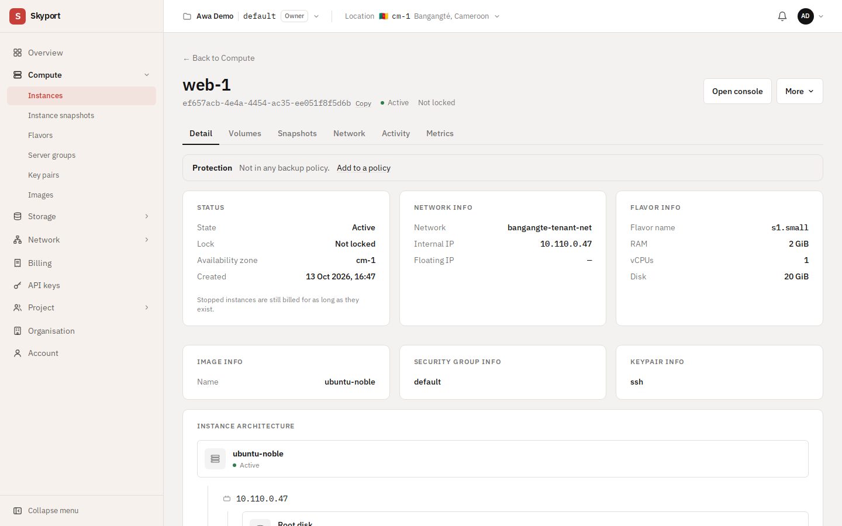Expand the Network section chevron
Screen dimensions: 842x526
tap(147, 240)
